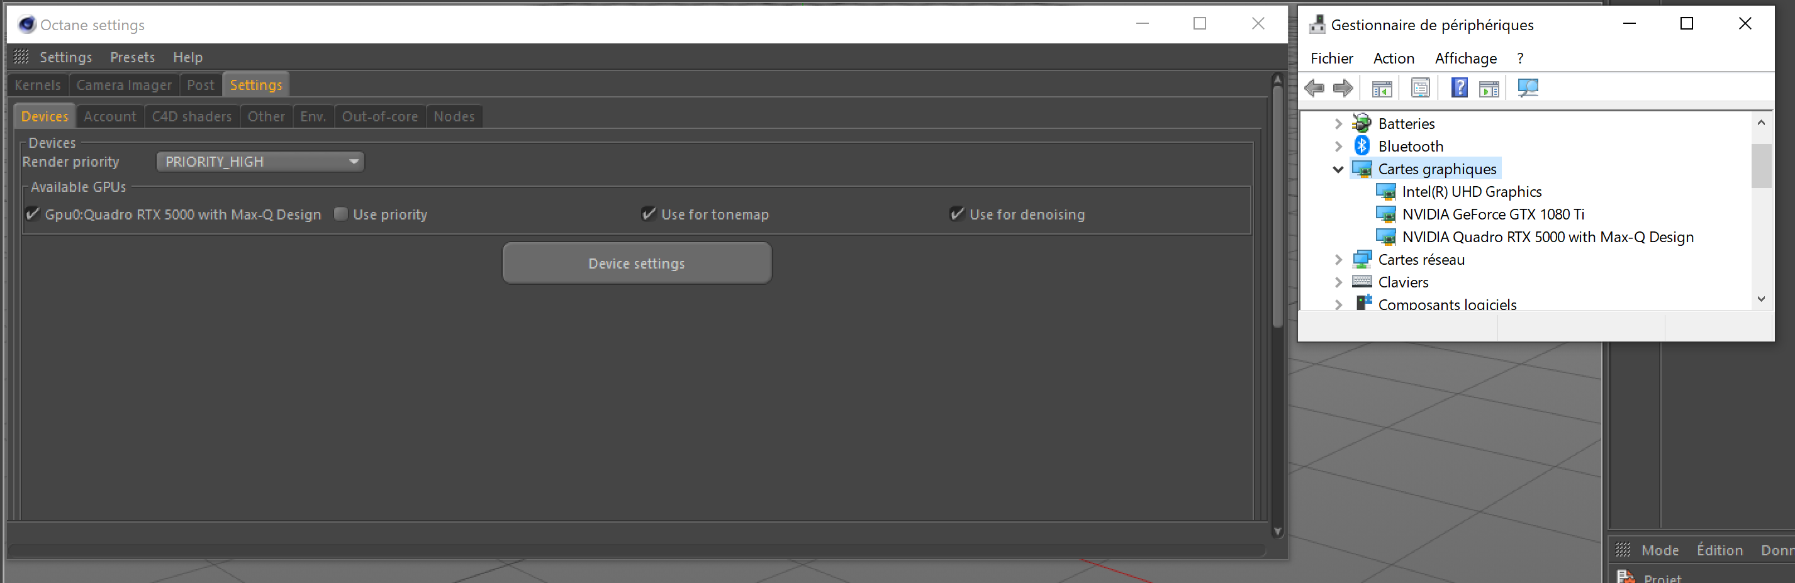Switch to the Post tab

pos(201,85)
